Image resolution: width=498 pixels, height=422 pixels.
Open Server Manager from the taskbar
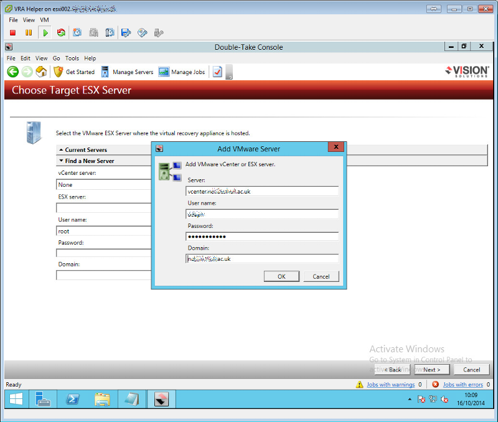pyautogui.click(x=43, y=399)
